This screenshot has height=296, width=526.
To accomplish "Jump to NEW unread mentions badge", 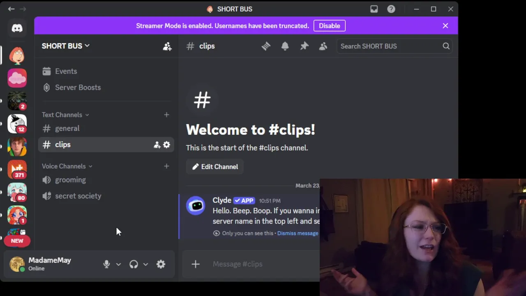I will (17, 241).
